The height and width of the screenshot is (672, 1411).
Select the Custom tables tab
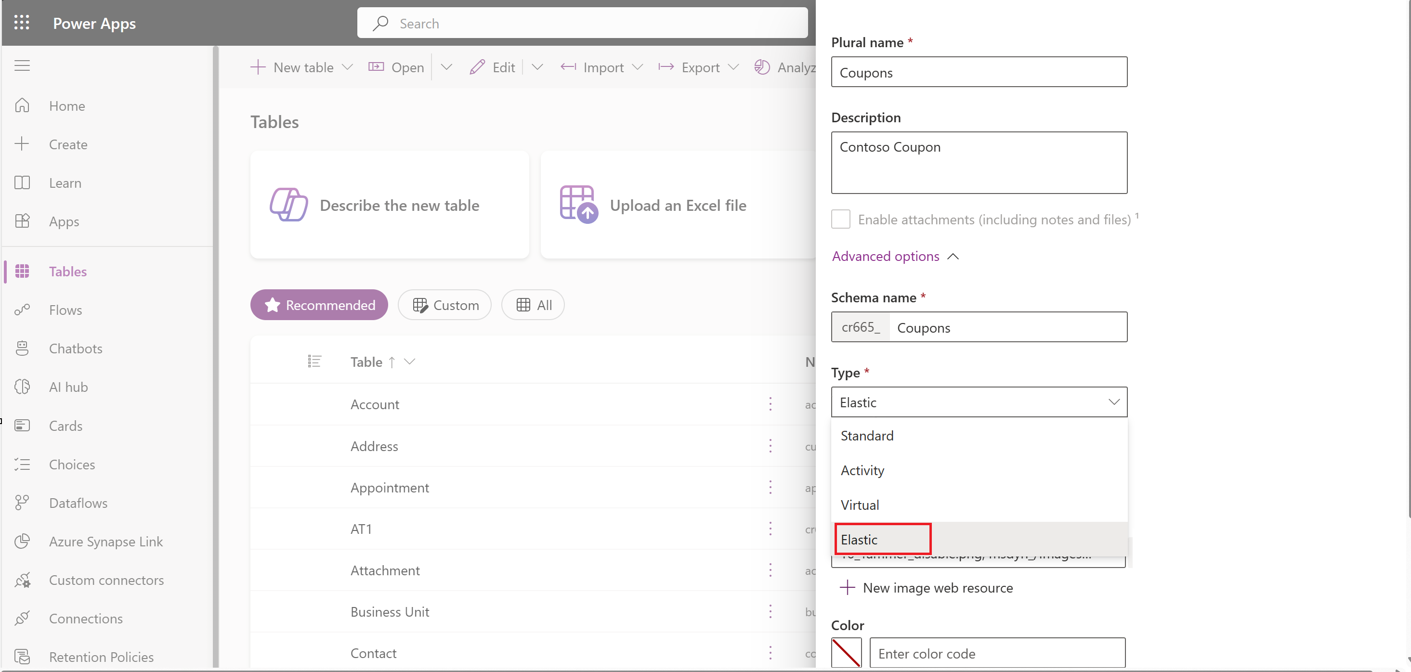[444, 305]
